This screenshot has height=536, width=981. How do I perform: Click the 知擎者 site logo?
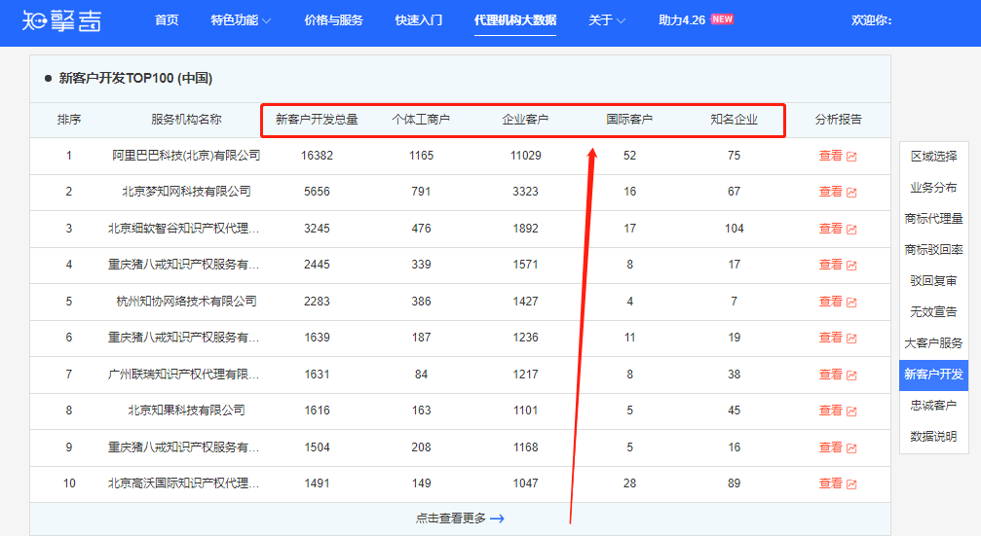(x=61, y=20)
